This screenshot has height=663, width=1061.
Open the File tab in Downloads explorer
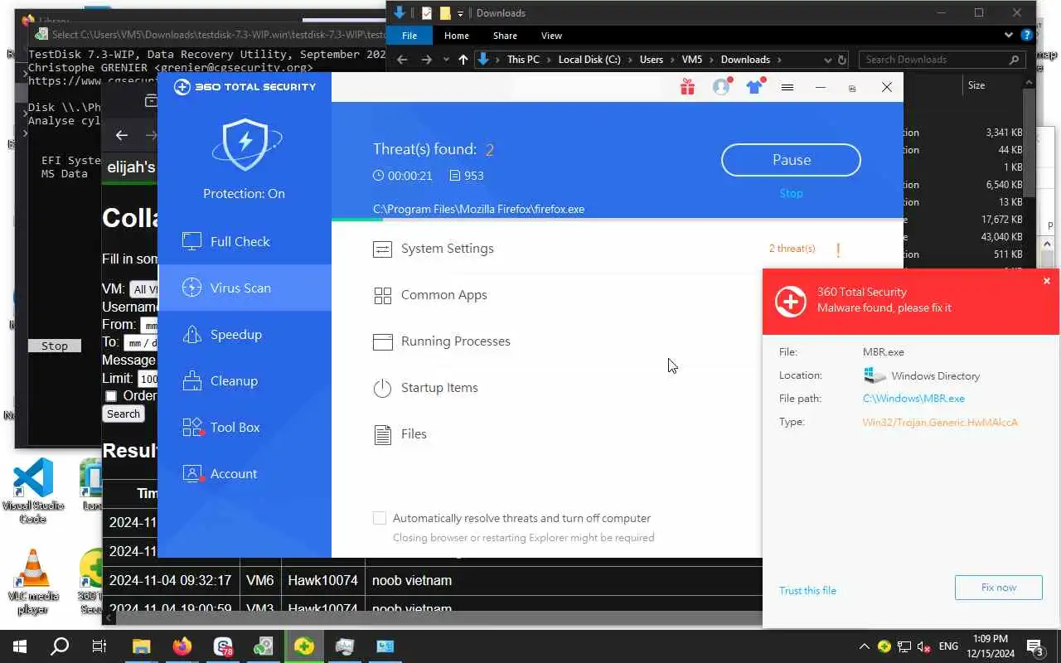pos(409,36)
